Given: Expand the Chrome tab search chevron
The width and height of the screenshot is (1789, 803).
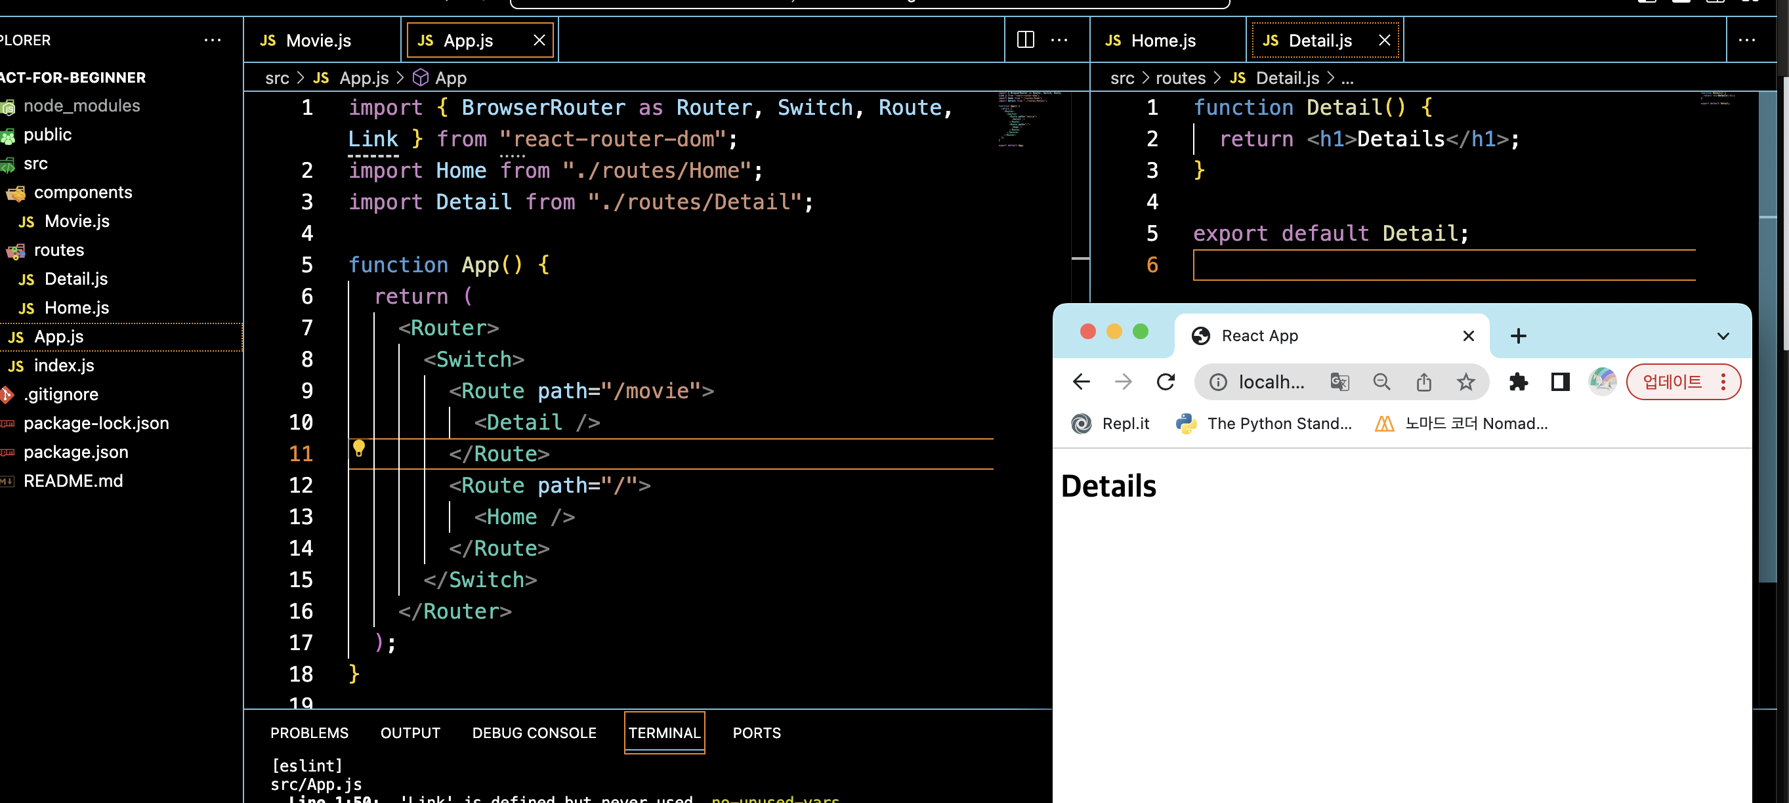Looking at the screenshot, I should pyautogui.click(x=1722, y=337).
